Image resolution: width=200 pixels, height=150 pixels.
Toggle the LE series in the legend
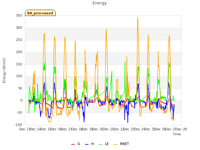tap(104, 144)
